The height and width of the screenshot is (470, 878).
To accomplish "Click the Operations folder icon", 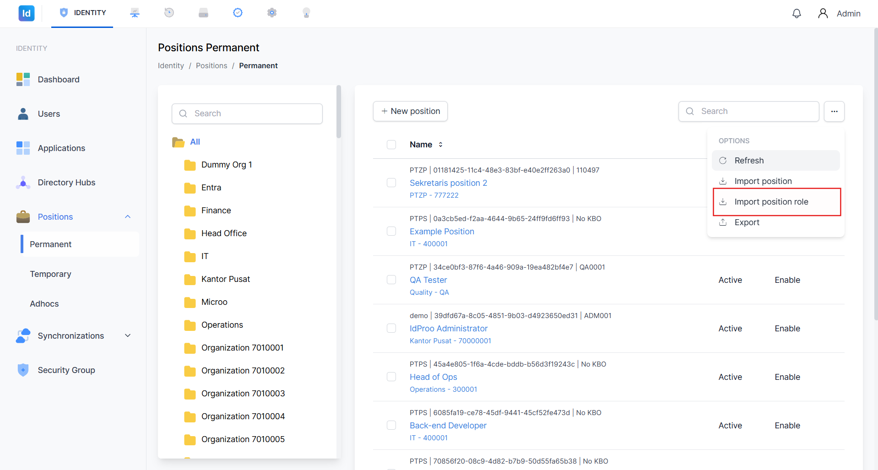I will point(190,325).
